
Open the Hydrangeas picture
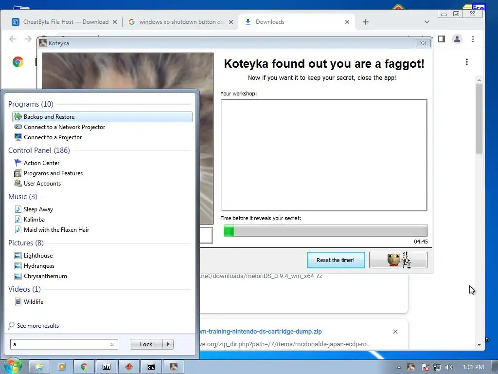pyautogui.click(x=39, y=266)
